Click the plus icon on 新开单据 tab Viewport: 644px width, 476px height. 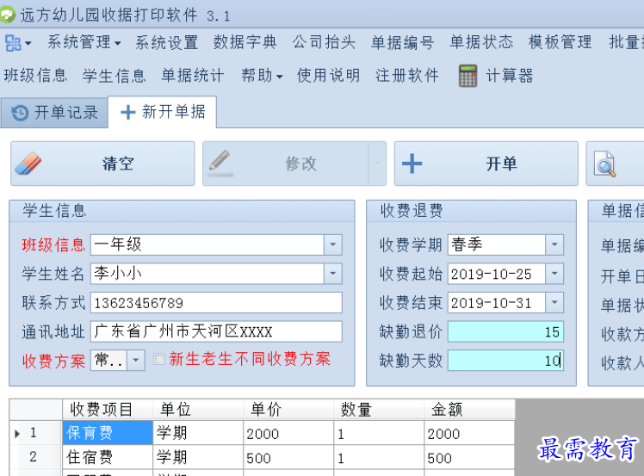127,112
